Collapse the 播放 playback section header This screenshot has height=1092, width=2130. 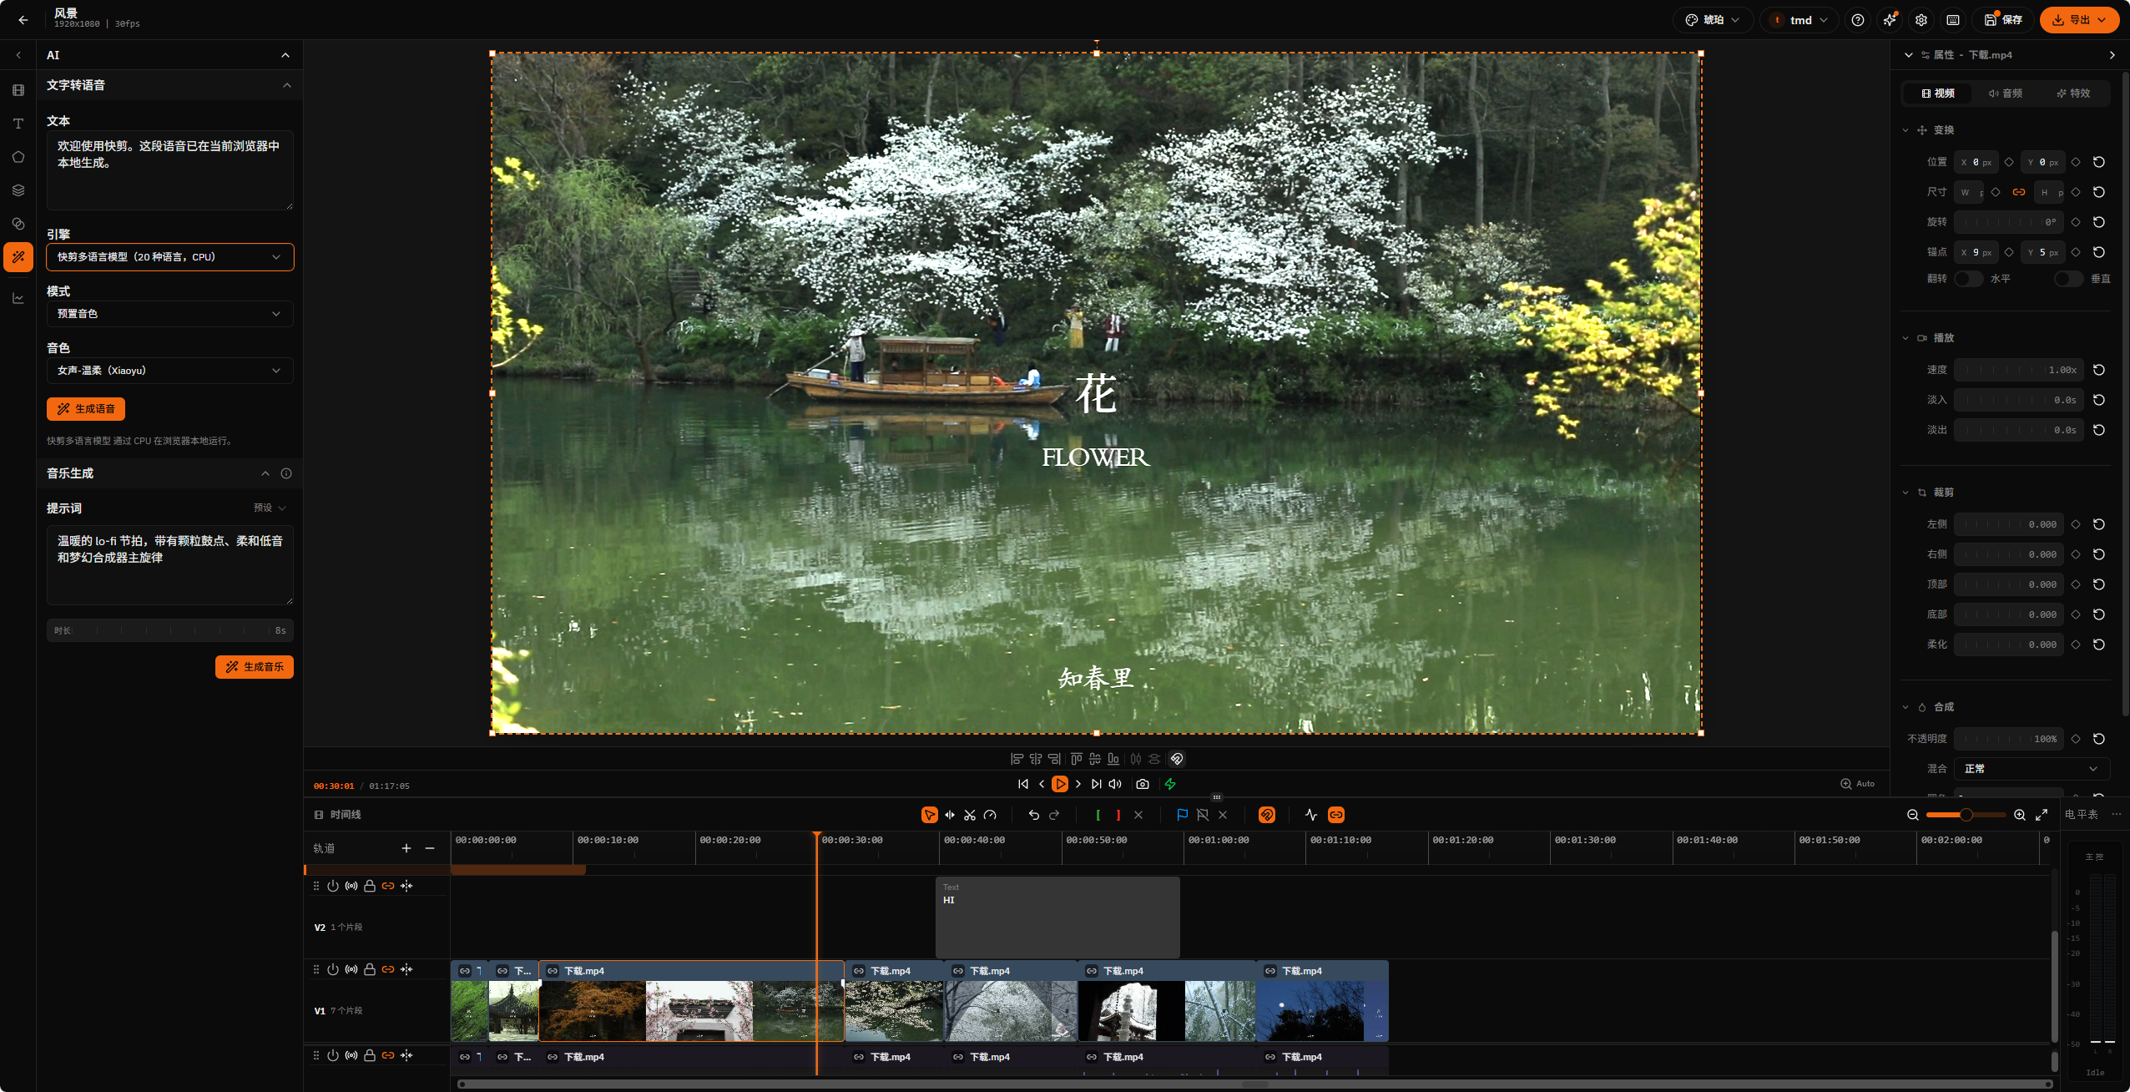pyautogui.click(x=1929, y=338)
